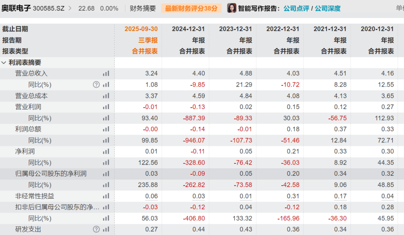Open the 公司点评 report link
The image size is (404, 235).
296,9
